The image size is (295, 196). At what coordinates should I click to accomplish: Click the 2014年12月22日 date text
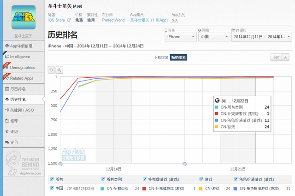pyautogui.click(x=80, y=189)
